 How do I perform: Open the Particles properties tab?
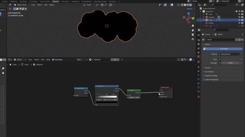(198, 75)
